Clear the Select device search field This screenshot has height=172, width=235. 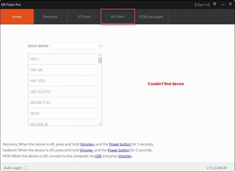pyautogui.click(x=100, y=46)
